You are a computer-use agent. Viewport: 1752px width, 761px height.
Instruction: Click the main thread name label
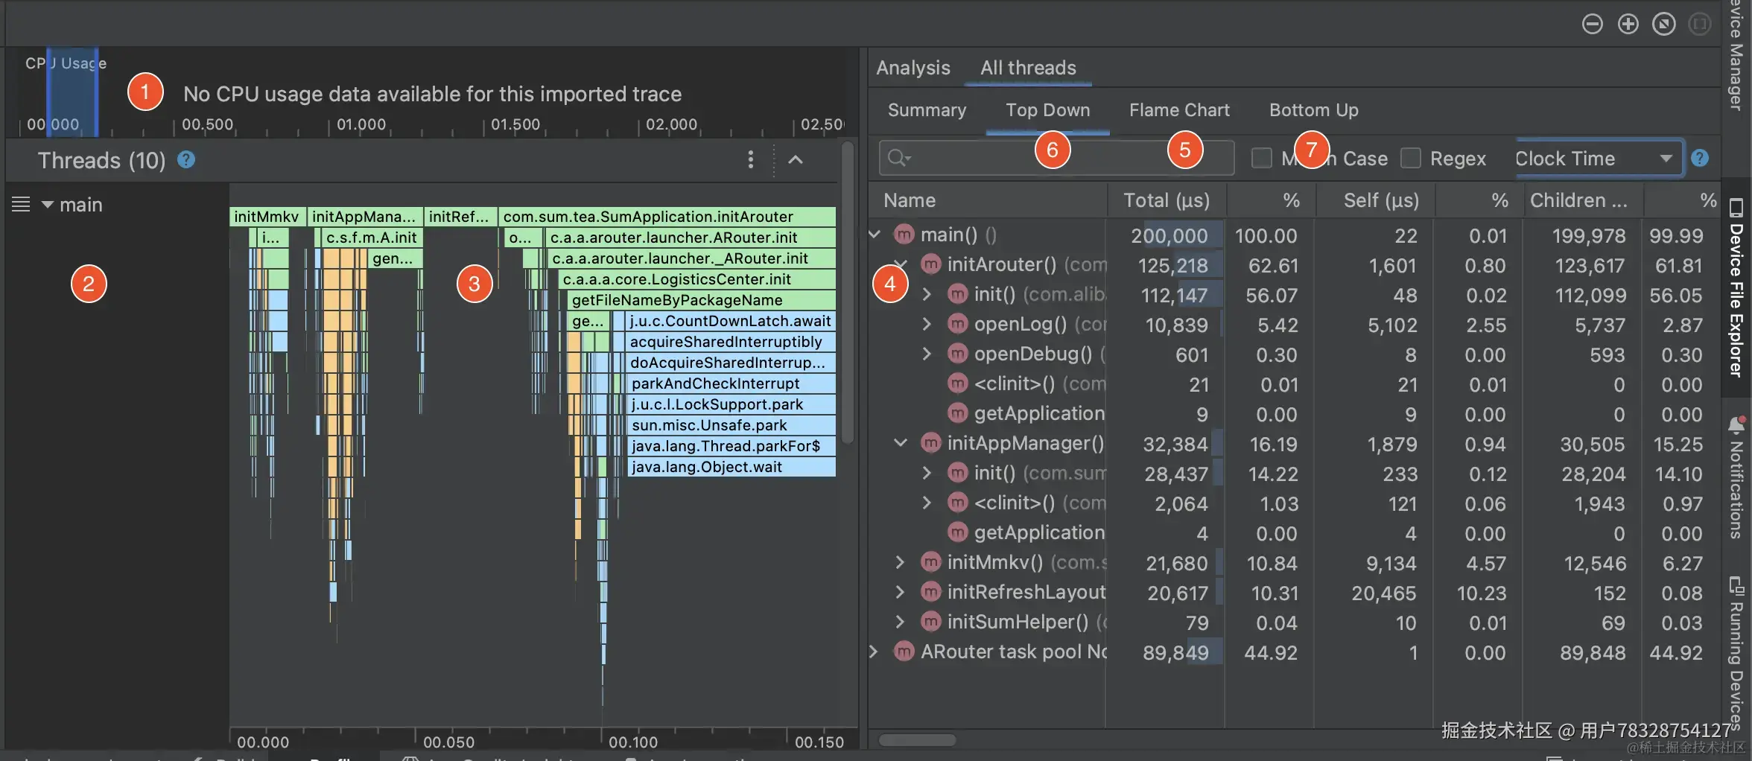pyautogui.click(x=81, y=205)
